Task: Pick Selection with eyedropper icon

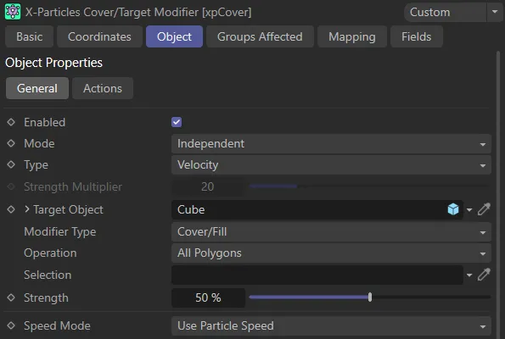Action: (x=484, y=275)
